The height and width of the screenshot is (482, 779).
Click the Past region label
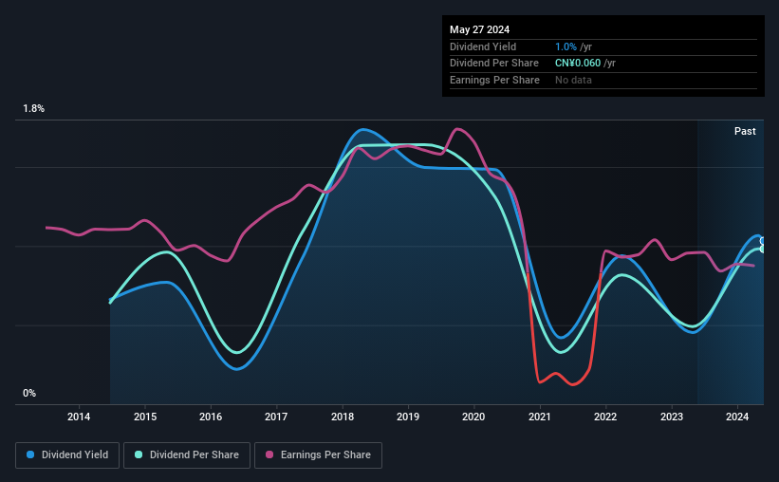(x=745, y=131)
